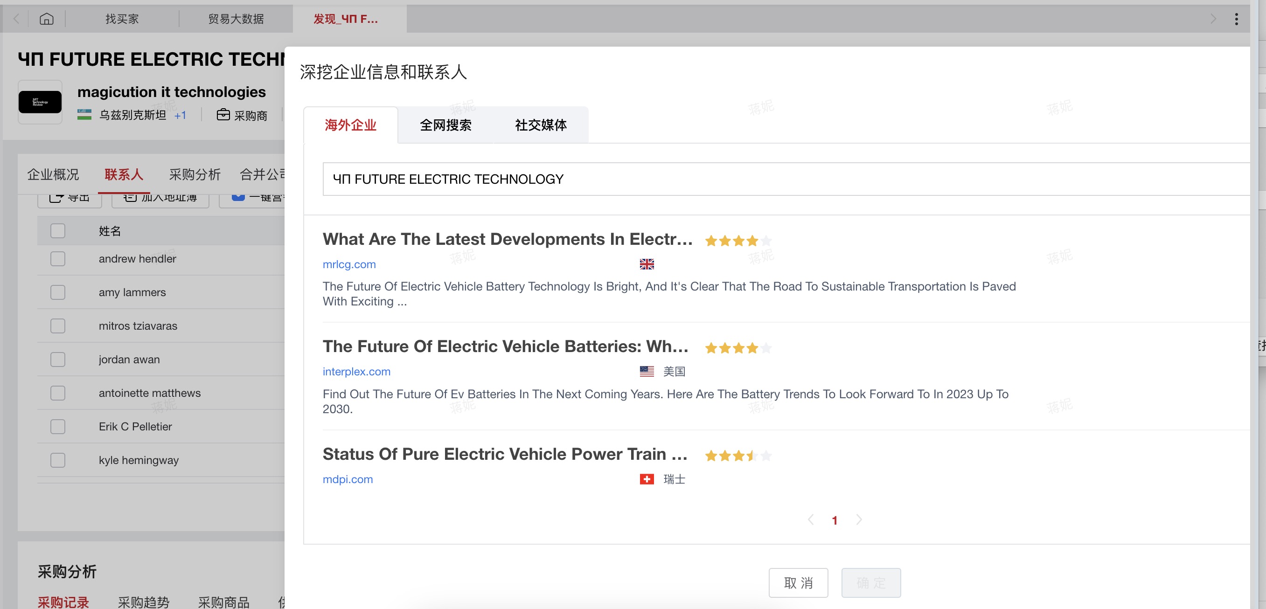The width and height of the screenshot is (1266, 609).
Task: Select kyle hemingway's checkbox
Action: (58, 460)
